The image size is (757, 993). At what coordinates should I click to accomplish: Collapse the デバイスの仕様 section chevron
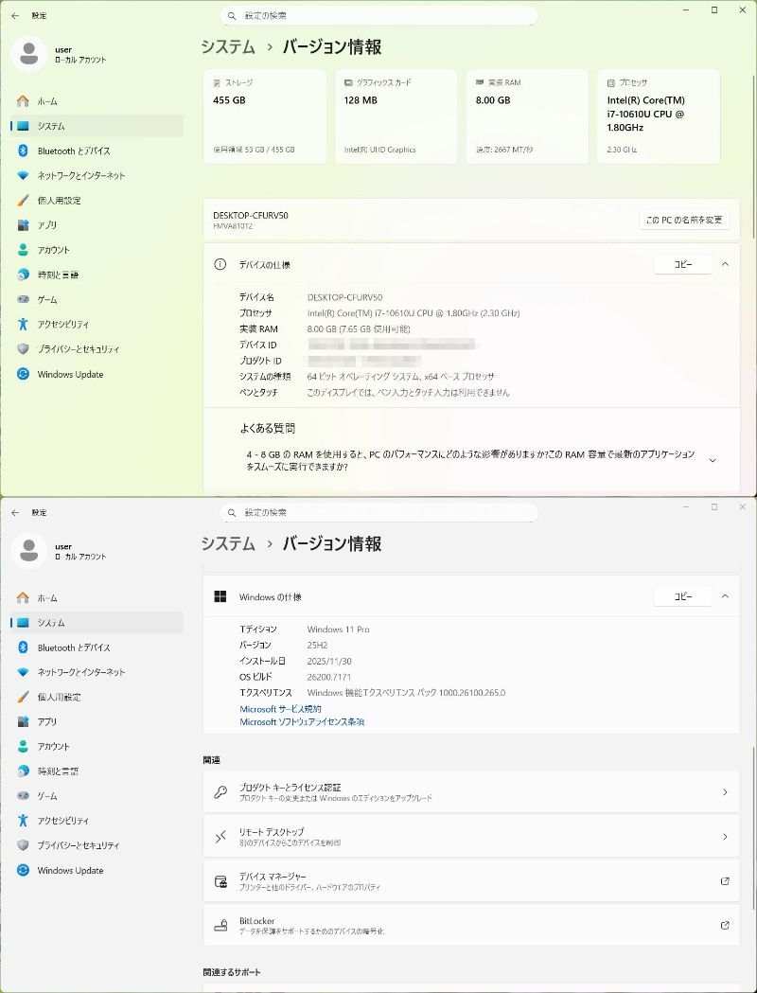(x=725, y=265)
